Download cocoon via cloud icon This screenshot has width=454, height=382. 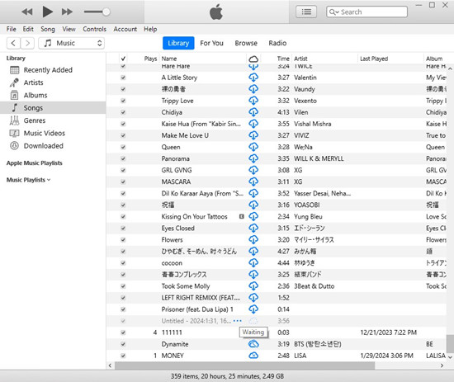pos(253,262)
